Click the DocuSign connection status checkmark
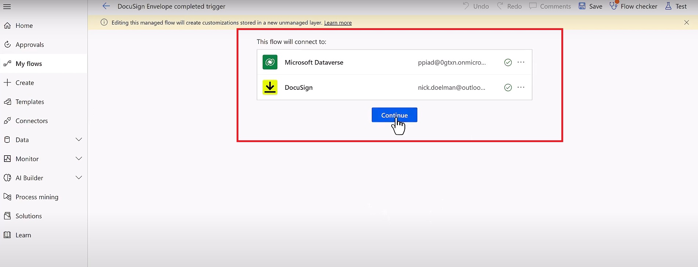Image resolution: width=698 pixels, height=267 pixels. [x=508, y=88]
